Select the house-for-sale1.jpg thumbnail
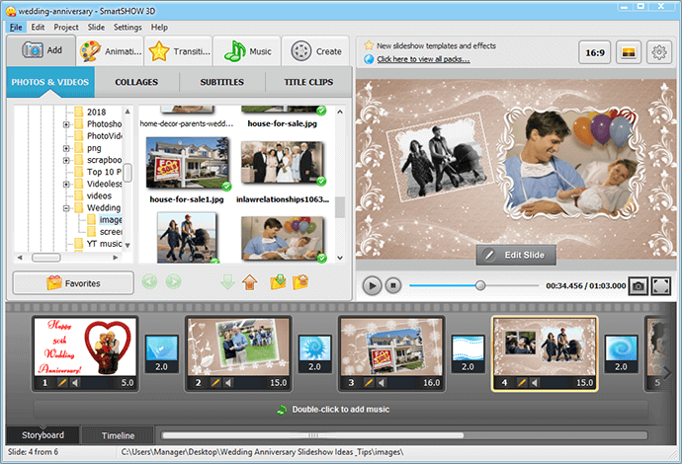The height and width of the screenshot is (464, 682). point(188,163)
